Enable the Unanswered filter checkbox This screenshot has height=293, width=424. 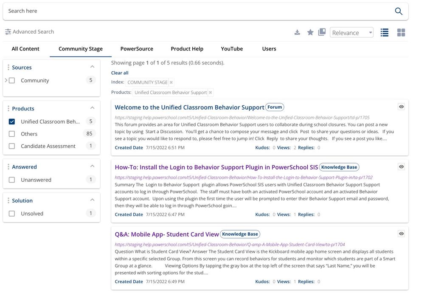click(x=12, y=180)
